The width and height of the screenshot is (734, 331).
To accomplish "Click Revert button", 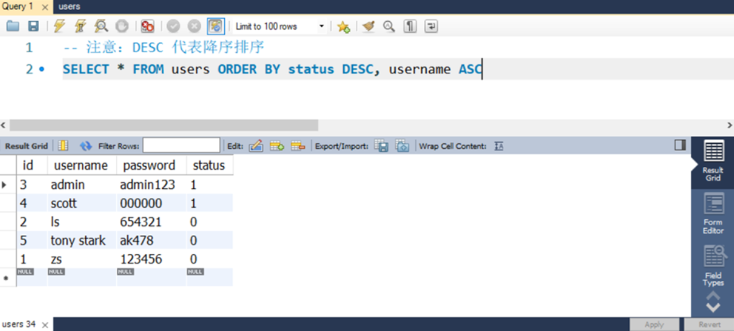I will [710, 324].
